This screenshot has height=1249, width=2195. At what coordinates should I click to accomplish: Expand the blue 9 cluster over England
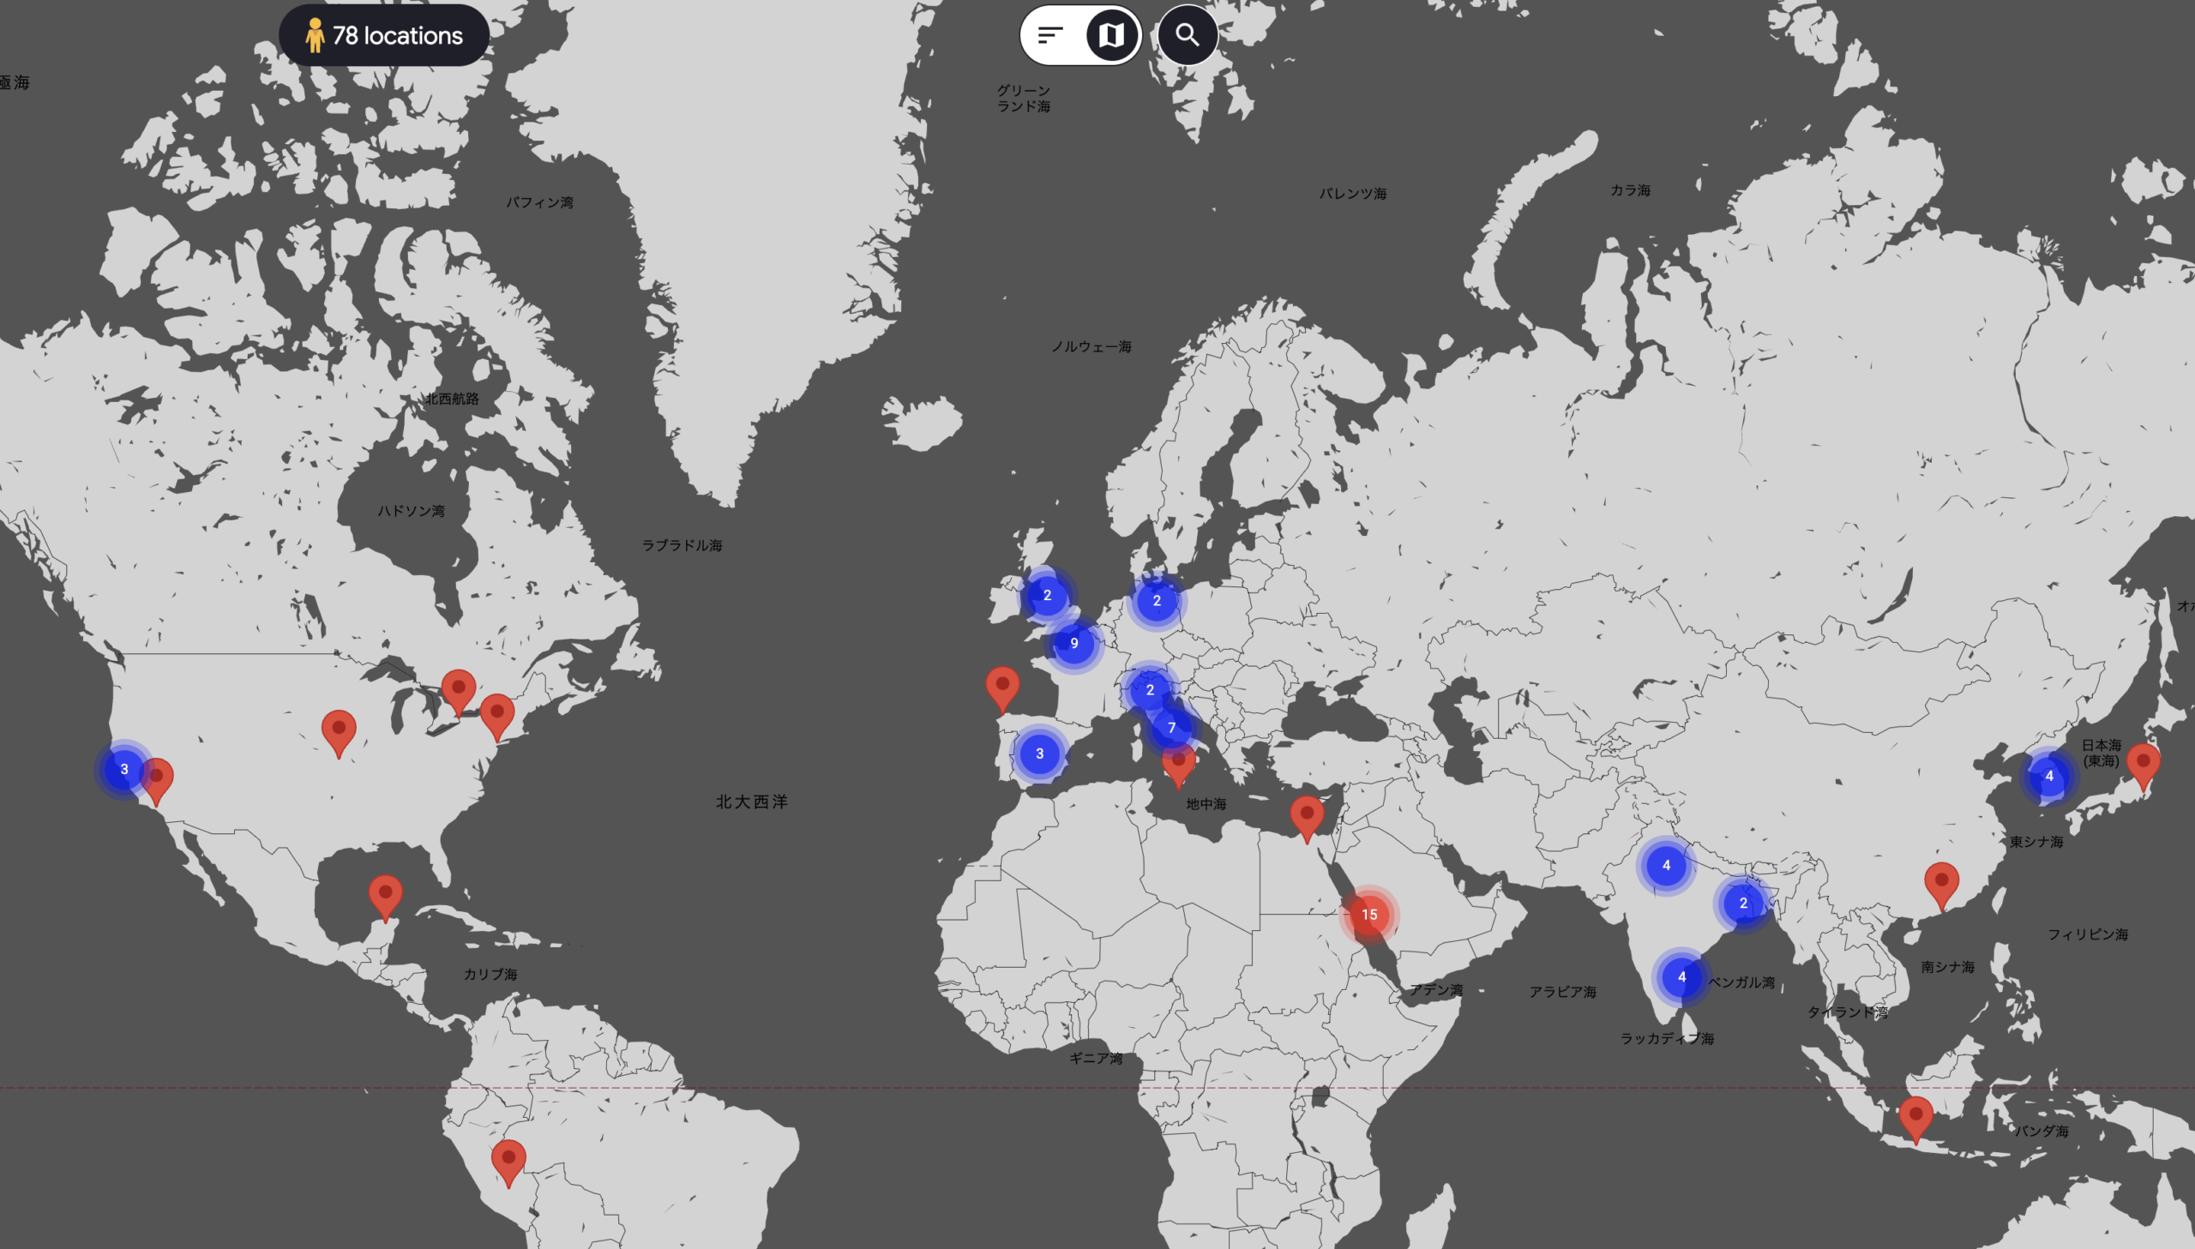(1073, 644)
